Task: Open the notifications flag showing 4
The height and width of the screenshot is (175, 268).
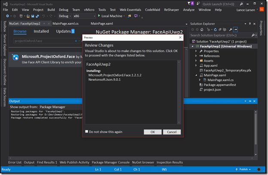Action: 190,3
